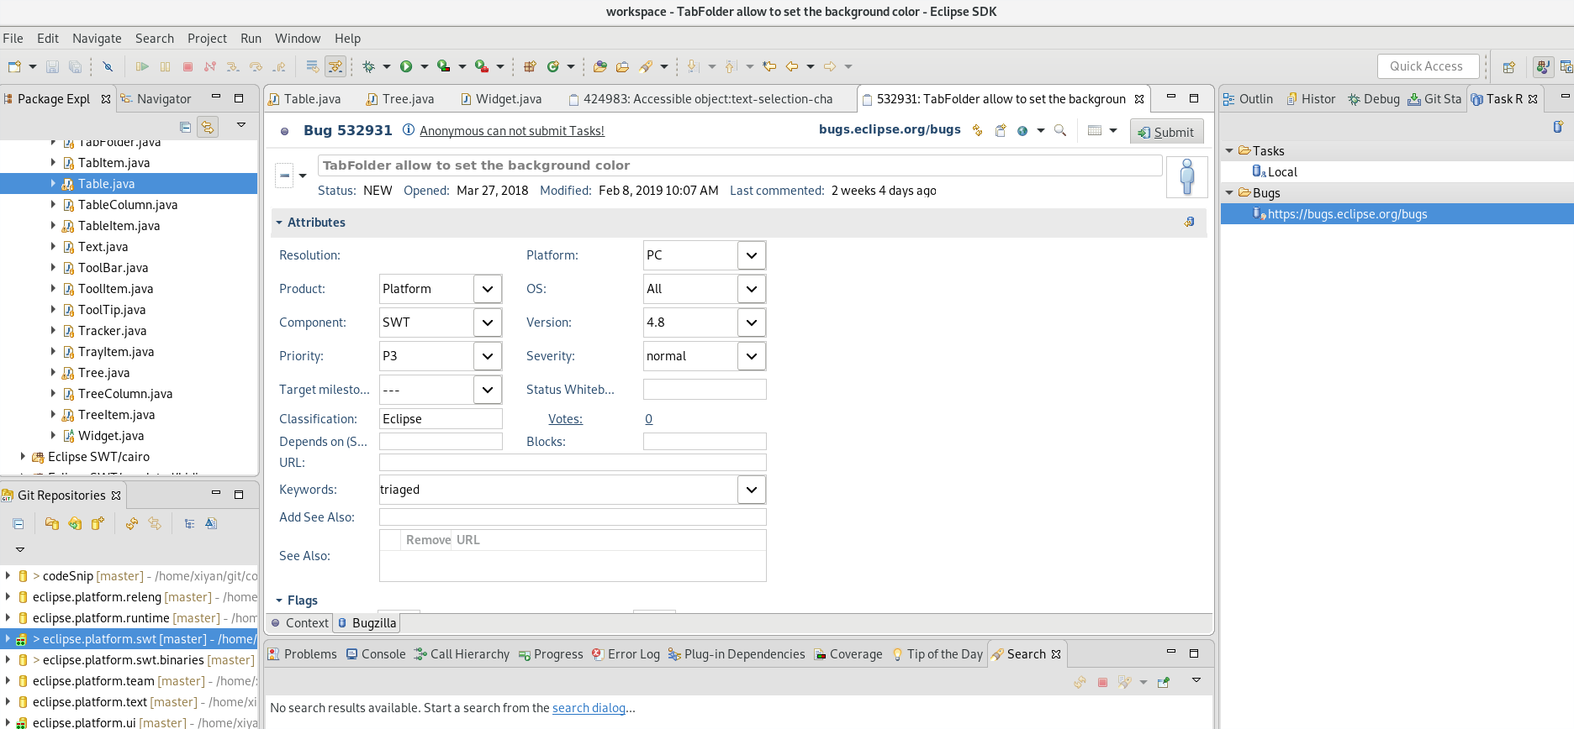Click the Refresh icon in Git Repositories

(131, 523)
